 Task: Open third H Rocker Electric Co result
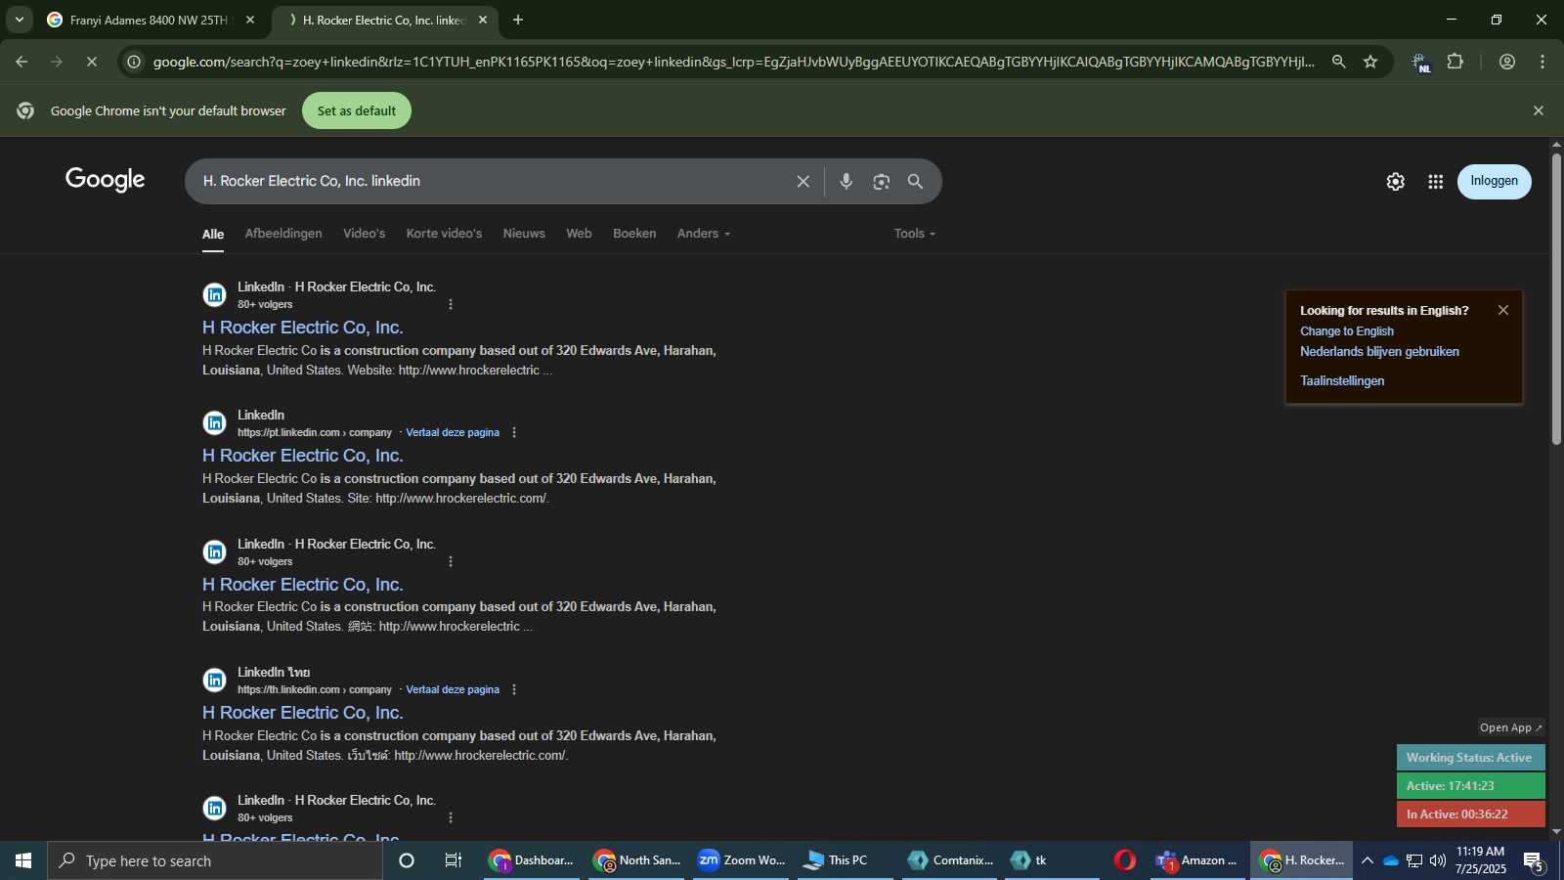303,585
